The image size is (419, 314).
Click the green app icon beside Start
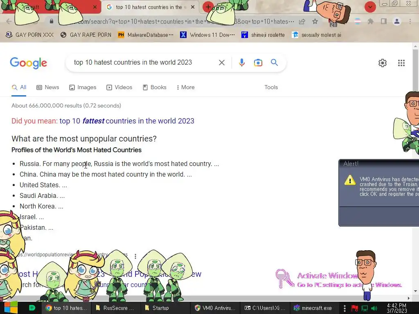[32, 308]
